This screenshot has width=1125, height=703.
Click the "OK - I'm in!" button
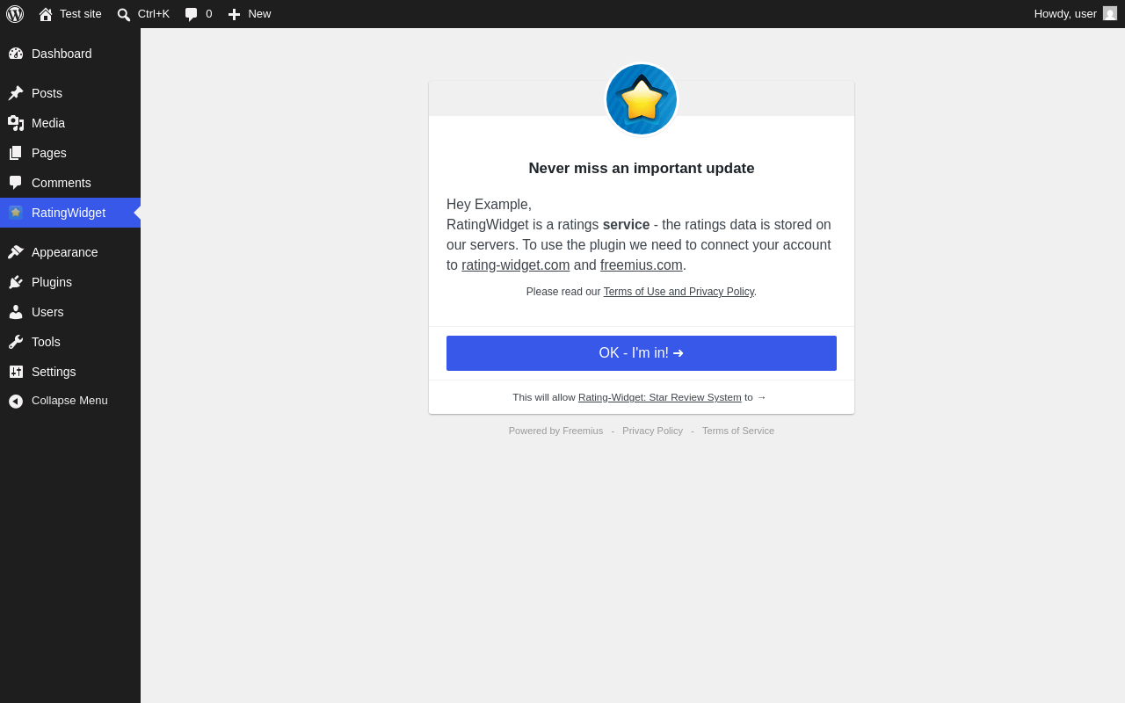642,353
